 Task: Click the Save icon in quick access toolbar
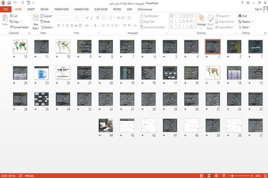[x=9, y=3]
